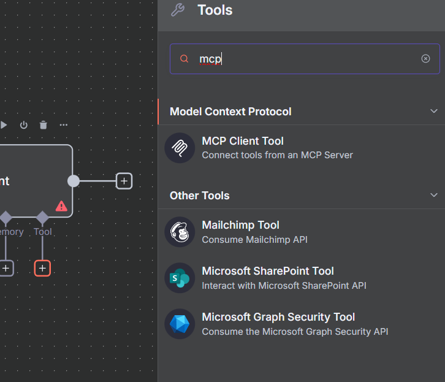Viewport: 445px width, 382px height.
Task: Add a node via the output plus button
Action: pyautogui.click(x=124, y=181)
